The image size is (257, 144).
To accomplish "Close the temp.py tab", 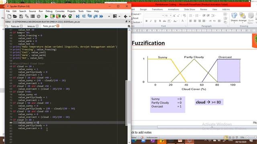I will pyautogui.click(x=37, y=26).
